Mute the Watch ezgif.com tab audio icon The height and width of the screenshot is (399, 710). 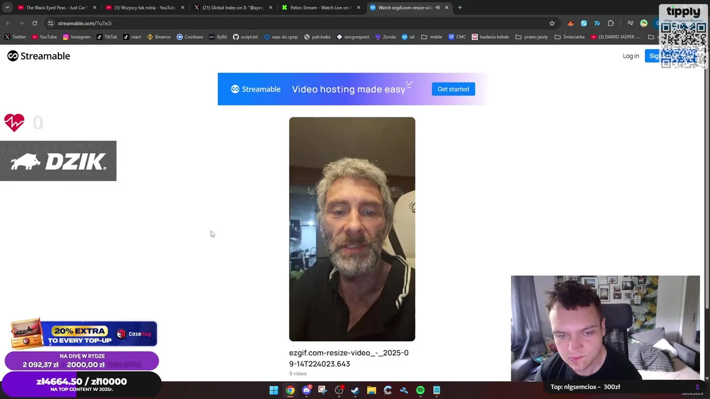coord(438,8)
